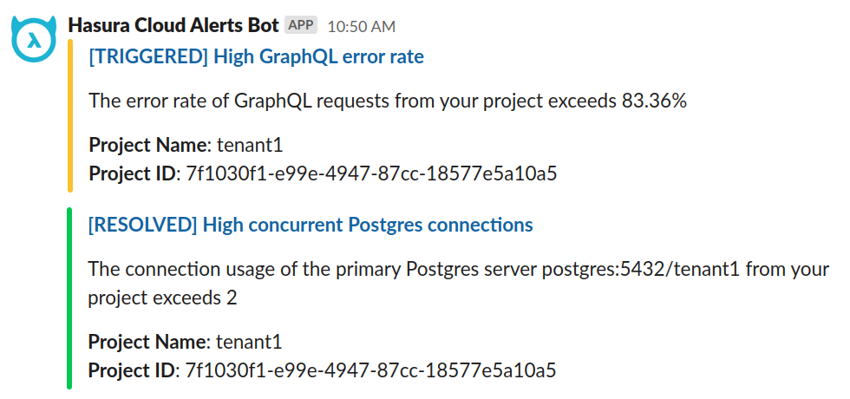Click the project UUID in resolved alert
Viewport: 850px width, 399px height.
click(371, 370)
